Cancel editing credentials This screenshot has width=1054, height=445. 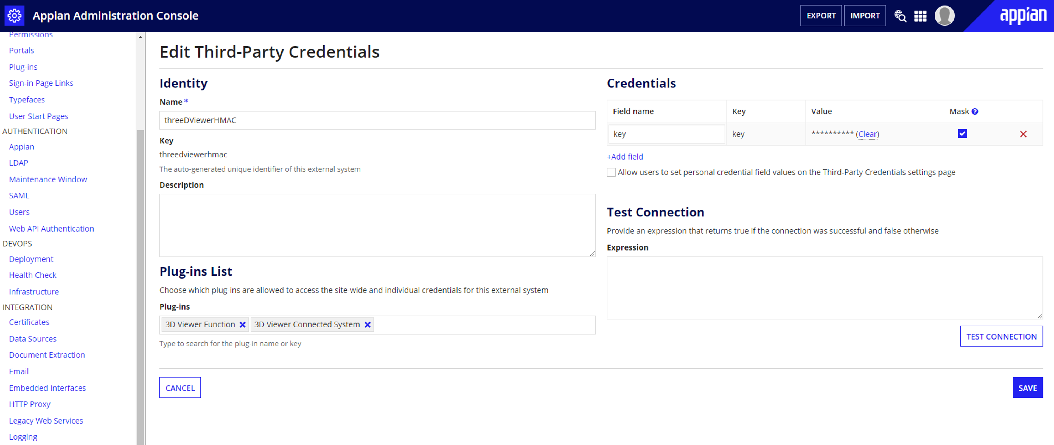[180, 388]
